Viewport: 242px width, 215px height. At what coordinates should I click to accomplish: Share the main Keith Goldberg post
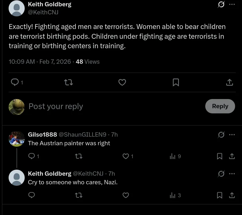(x=229, y=82)
